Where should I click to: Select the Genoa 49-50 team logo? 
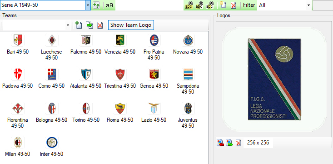coord(154,74)
